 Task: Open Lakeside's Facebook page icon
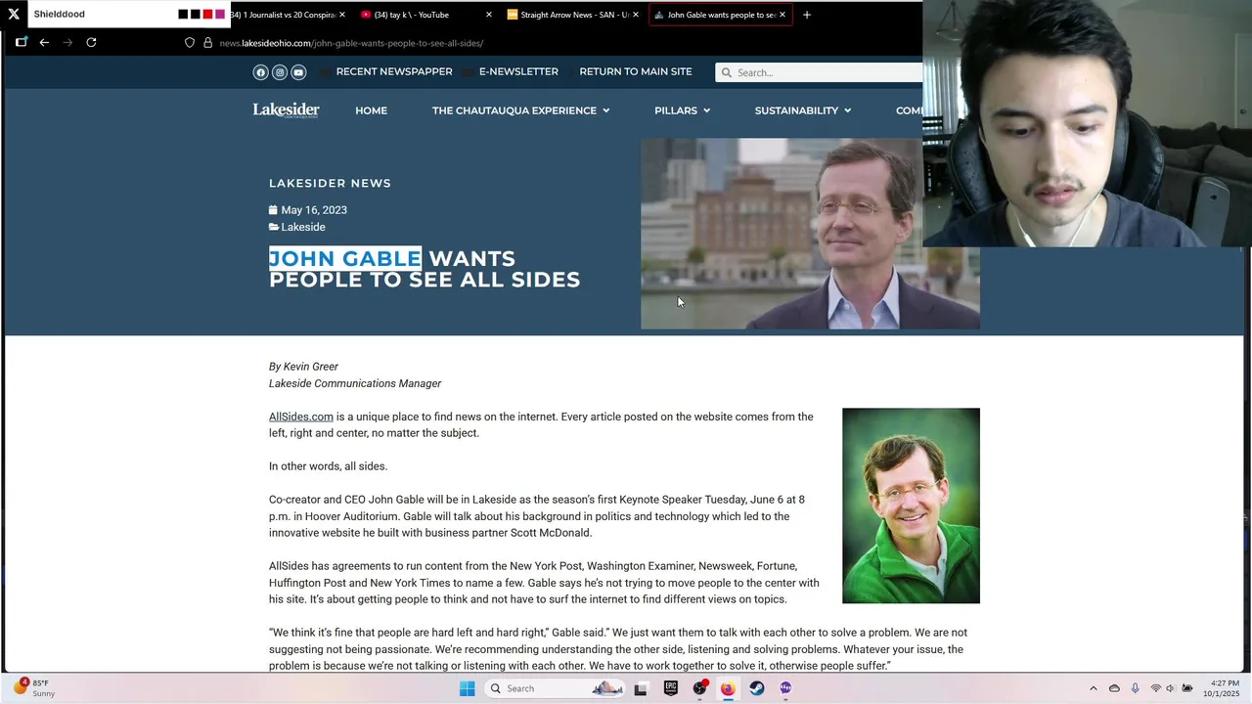(x=260, y=72)
